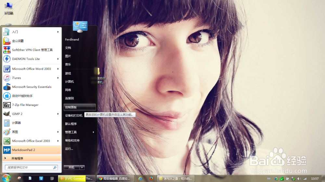Click the 搜索程序和文件 search box
325x182 pixels.
coord(31,167)
